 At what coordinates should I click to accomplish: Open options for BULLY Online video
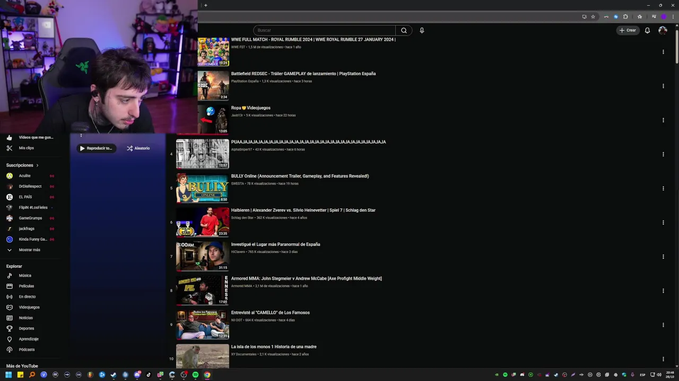[x=663, y=188]
